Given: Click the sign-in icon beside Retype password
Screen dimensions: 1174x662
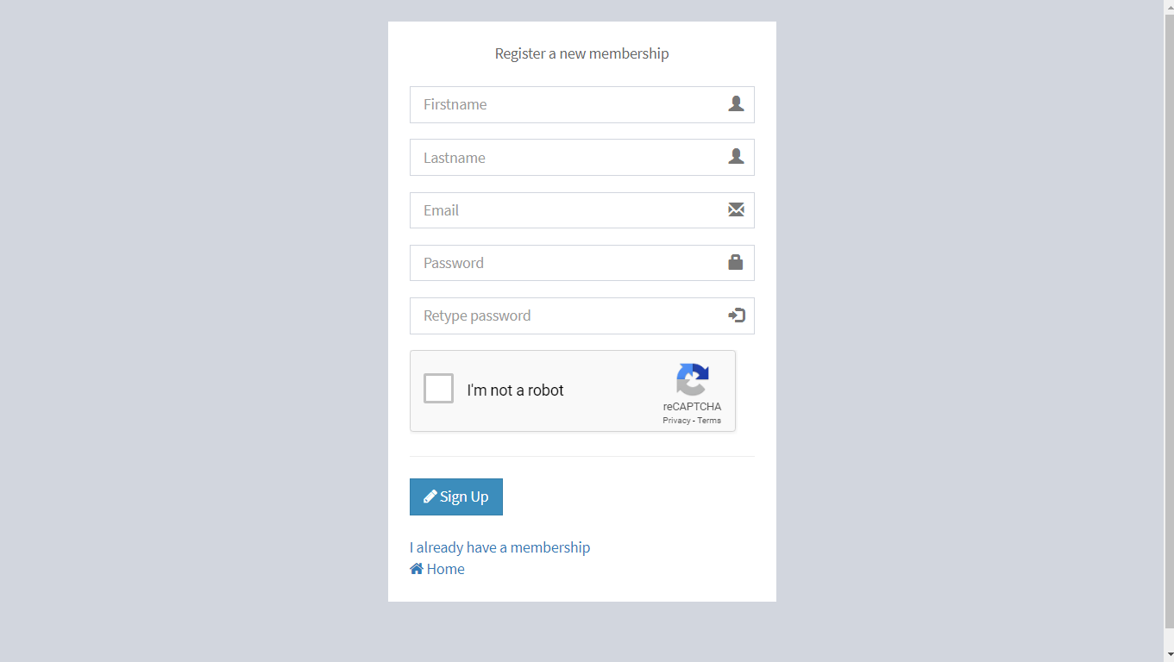Looking at the screenshot, I should (x=736, y=315).
